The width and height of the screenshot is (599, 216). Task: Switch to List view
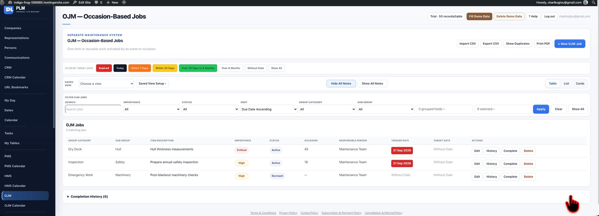[x=566, y=84]
